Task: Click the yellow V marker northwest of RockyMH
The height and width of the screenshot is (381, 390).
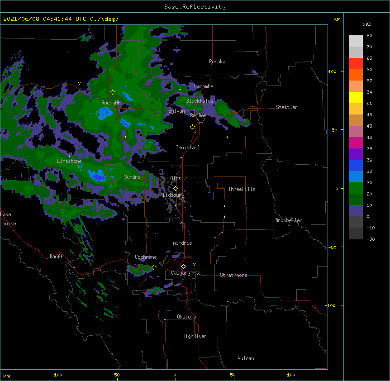Action: (79, 83)
